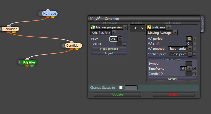The width and height of the screenshot is (211, 114).
Task: Click the Symbol input field
Action: pos(189,64)
